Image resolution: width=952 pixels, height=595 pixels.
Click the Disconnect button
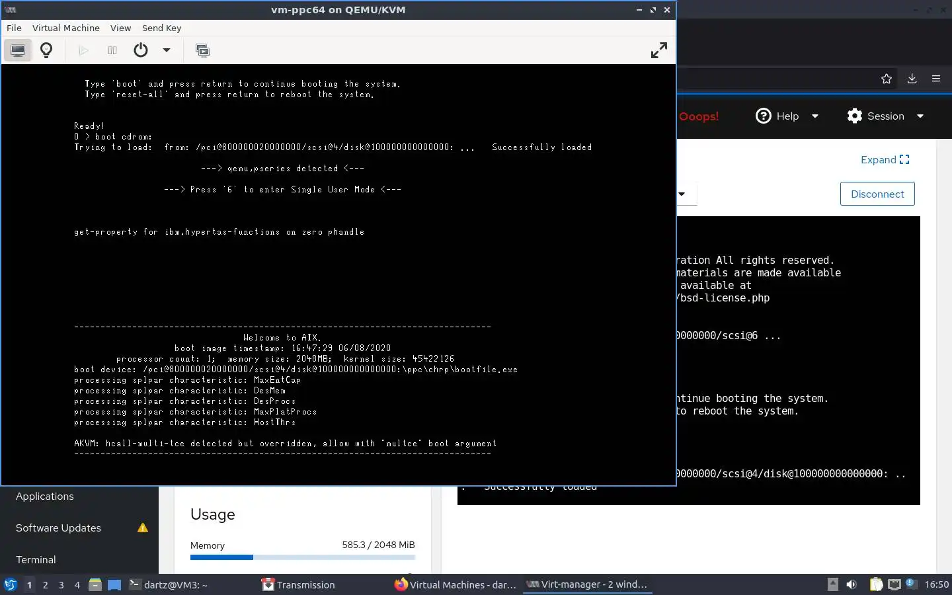click(877, 194)
